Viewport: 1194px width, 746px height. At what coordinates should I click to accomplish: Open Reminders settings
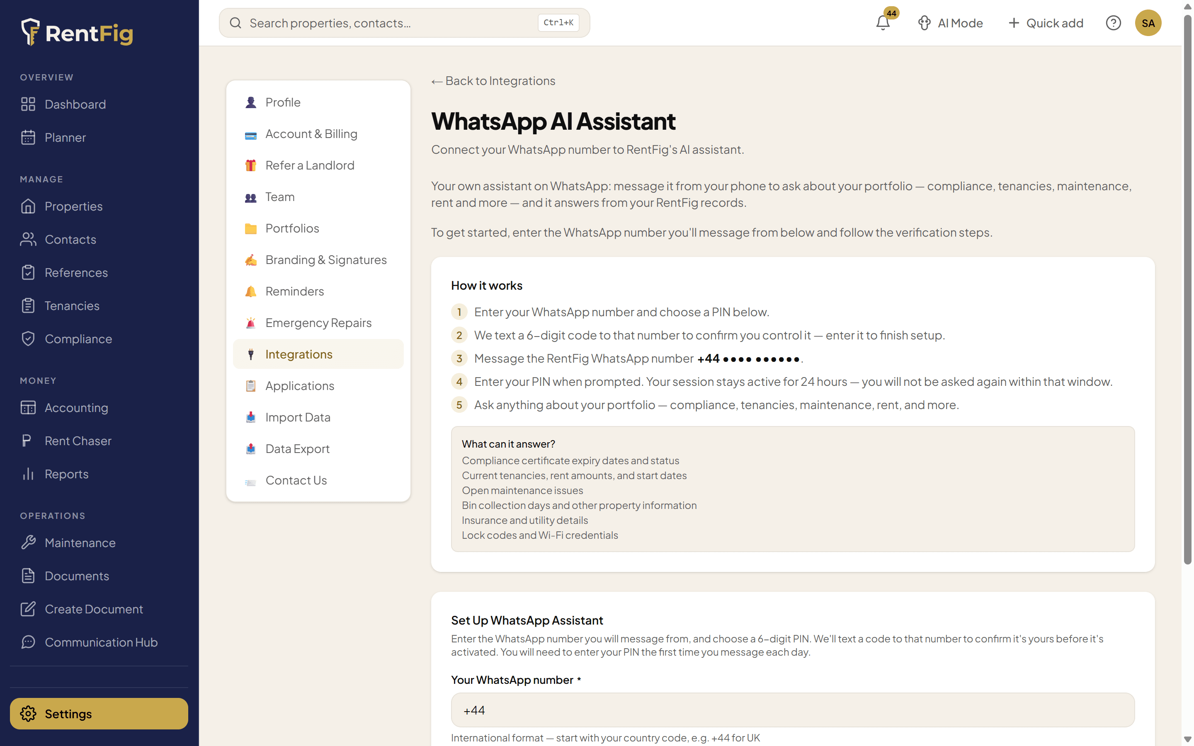(x=318, y=291)
